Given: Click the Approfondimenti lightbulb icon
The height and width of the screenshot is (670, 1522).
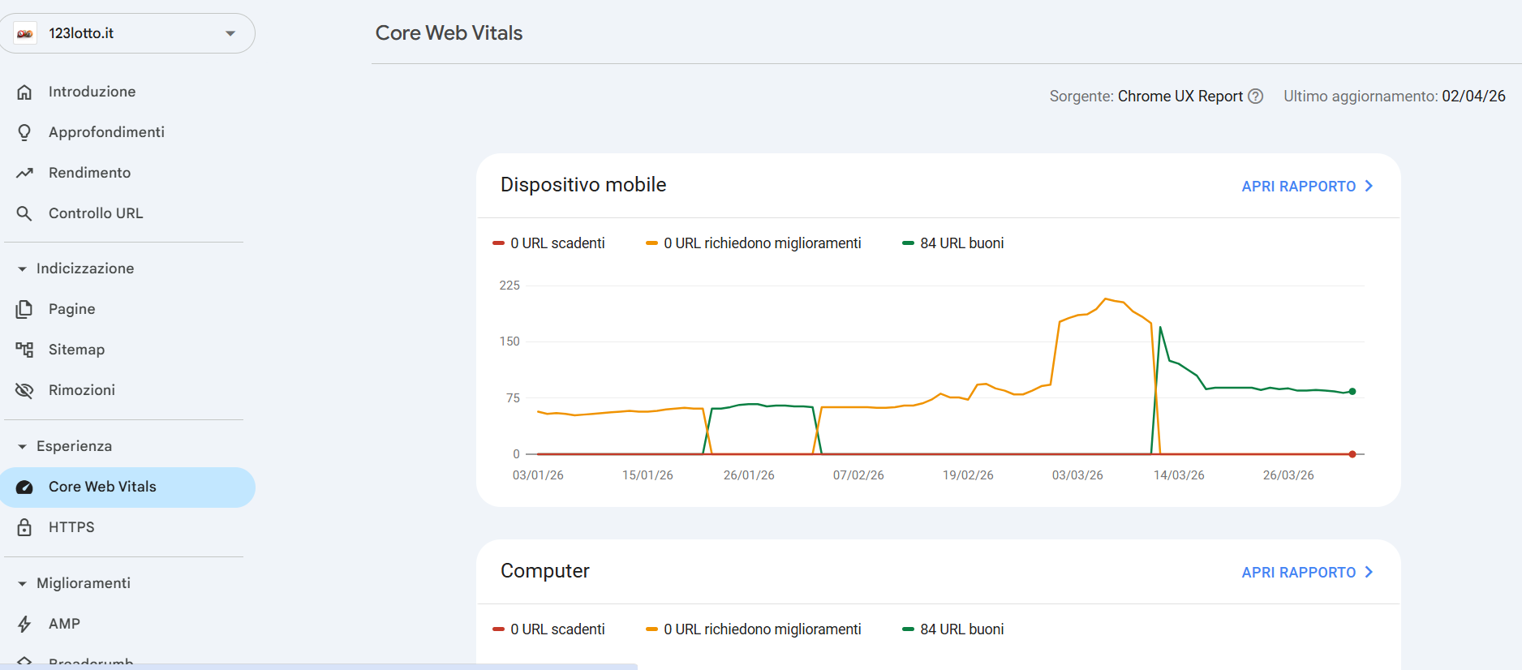Looking at the screenshot, I should pos(24,132).
